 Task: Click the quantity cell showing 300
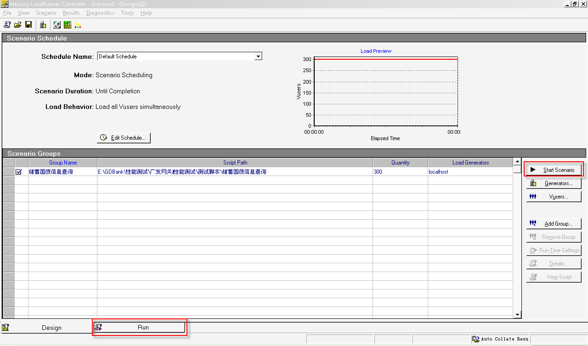[401, 172]
